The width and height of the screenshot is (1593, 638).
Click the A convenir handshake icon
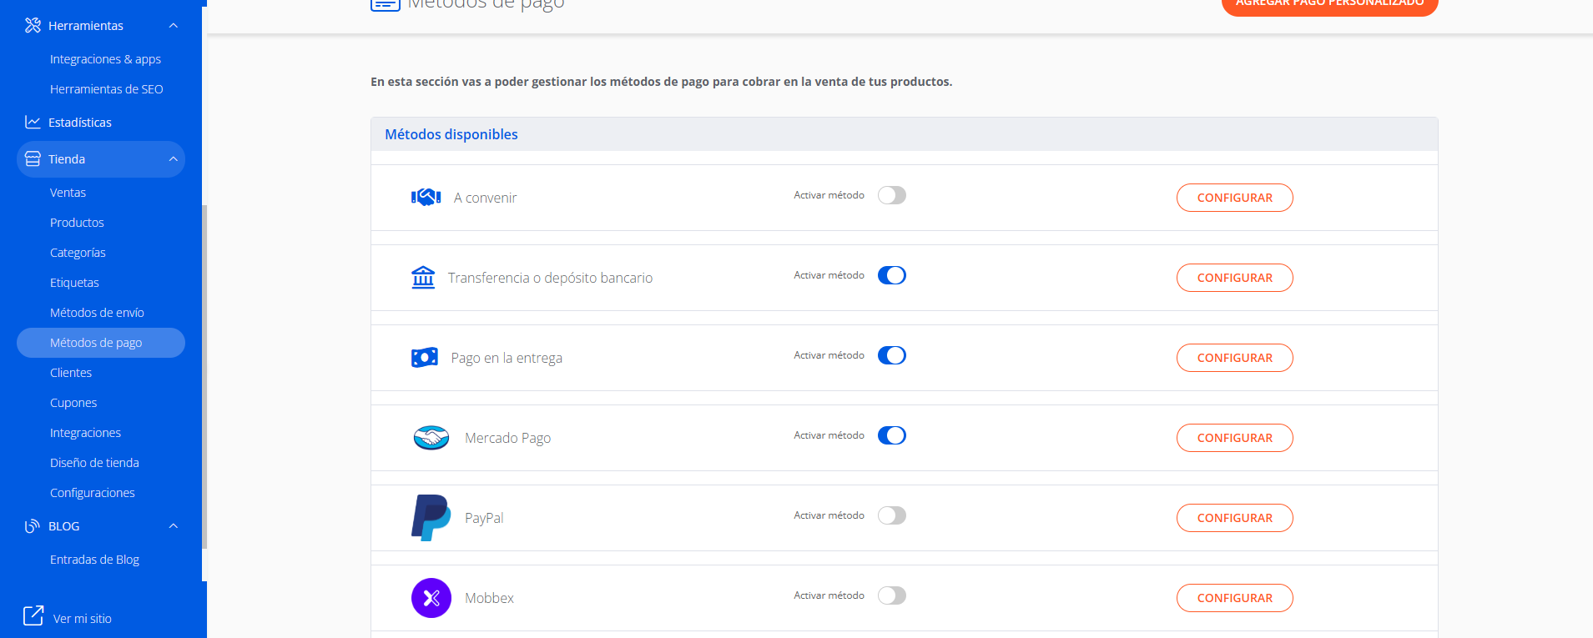pos(426,197)
